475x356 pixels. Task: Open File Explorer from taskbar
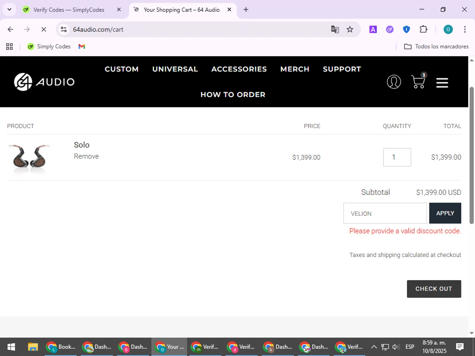(x=33, y=347)
